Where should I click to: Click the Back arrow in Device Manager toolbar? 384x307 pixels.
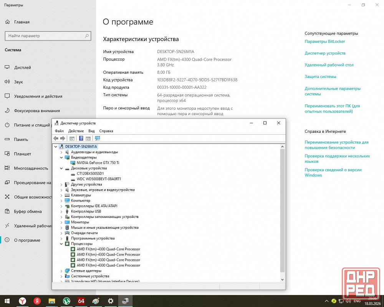pos(56,139)
